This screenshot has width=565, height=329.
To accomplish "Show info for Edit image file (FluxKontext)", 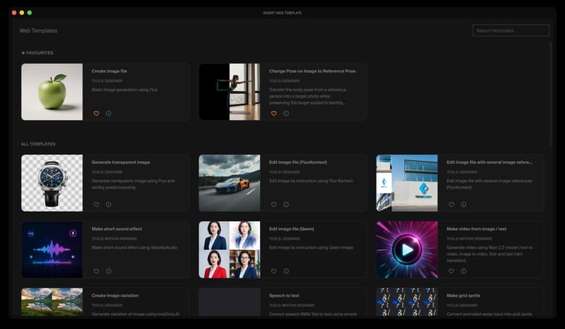I will click(x=286, y=204).
